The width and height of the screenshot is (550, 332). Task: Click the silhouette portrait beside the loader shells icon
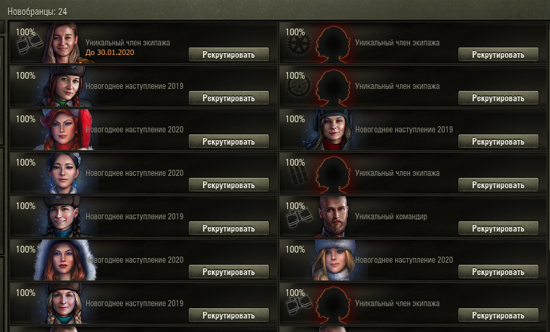(333, 174)
